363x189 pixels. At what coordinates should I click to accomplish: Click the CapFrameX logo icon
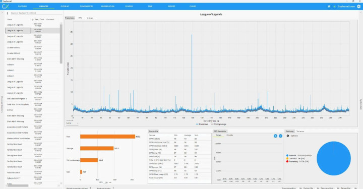(x=6, y=6)
